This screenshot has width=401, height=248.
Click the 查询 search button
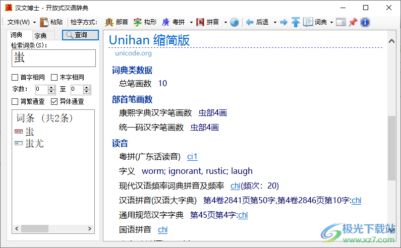pos(80,35)
